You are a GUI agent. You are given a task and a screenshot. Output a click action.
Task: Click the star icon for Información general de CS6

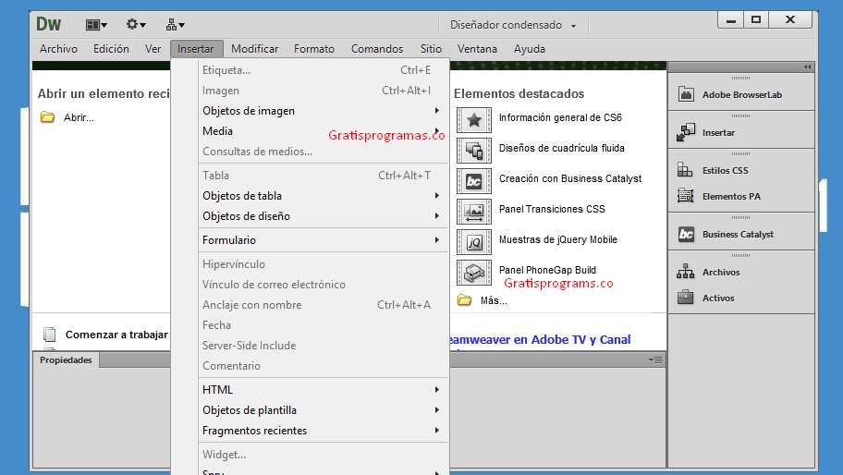pyautogui.click(x=473, y=120)
